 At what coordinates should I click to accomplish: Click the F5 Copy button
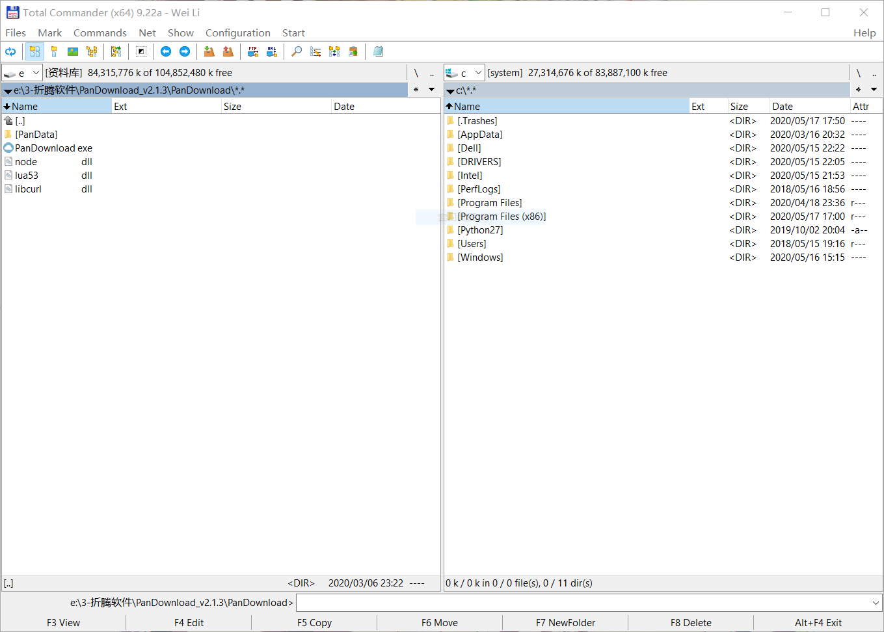click(x=314, y=622)
